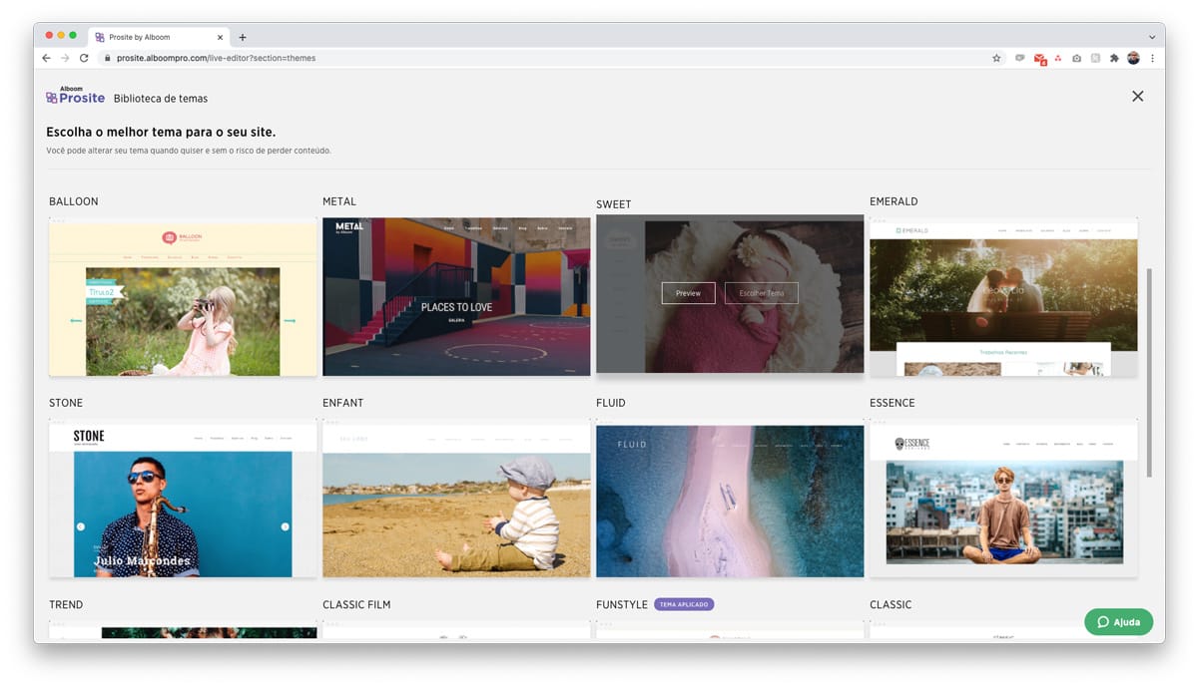The width and height of the screenshot is (1198, 687).
Task: Click Preview on the Sweet theme
Action: click(688, 293)
